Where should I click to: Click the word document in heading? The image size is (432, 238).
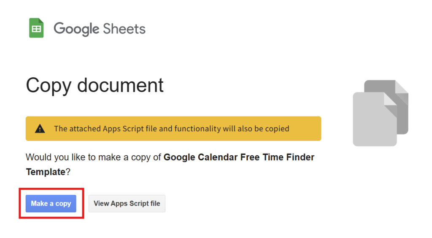tap(120, 85)
